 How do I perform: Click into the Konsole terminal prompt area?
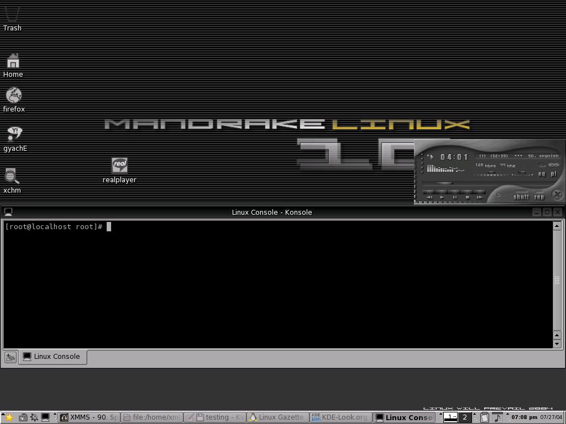[277, 284]
